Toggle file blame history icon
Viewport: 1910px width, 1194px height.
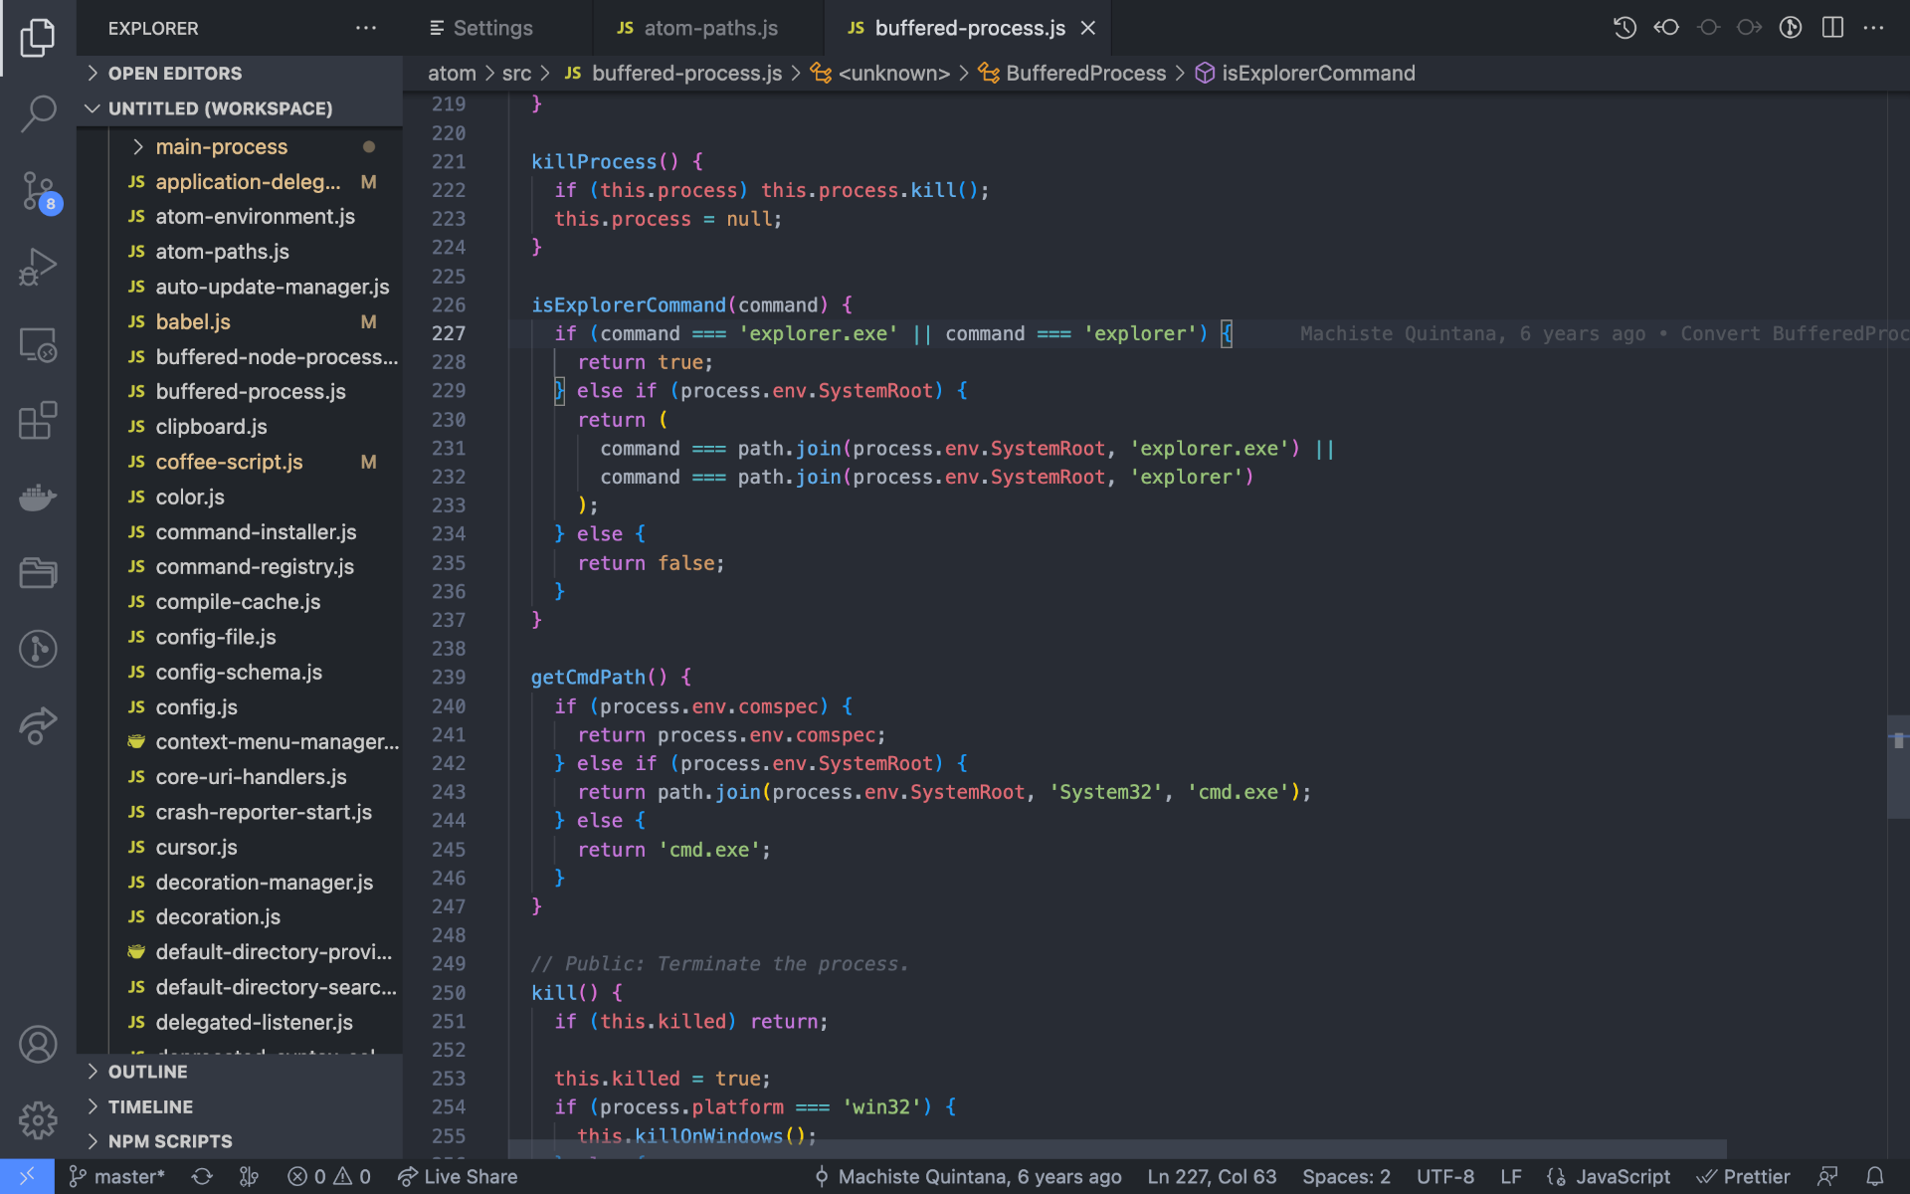click(1624, 28)
